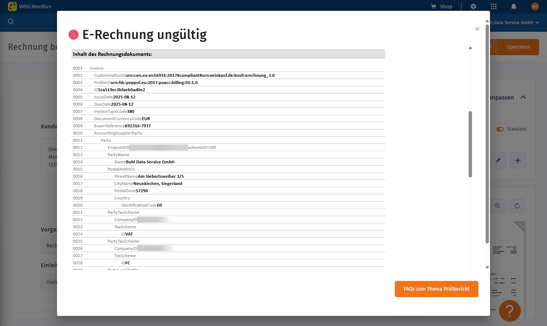The height and width of the screenshot is (326, 547).
Task: Expand Data Service GmbH company dropdown
Action: click(x=515, y=22)
